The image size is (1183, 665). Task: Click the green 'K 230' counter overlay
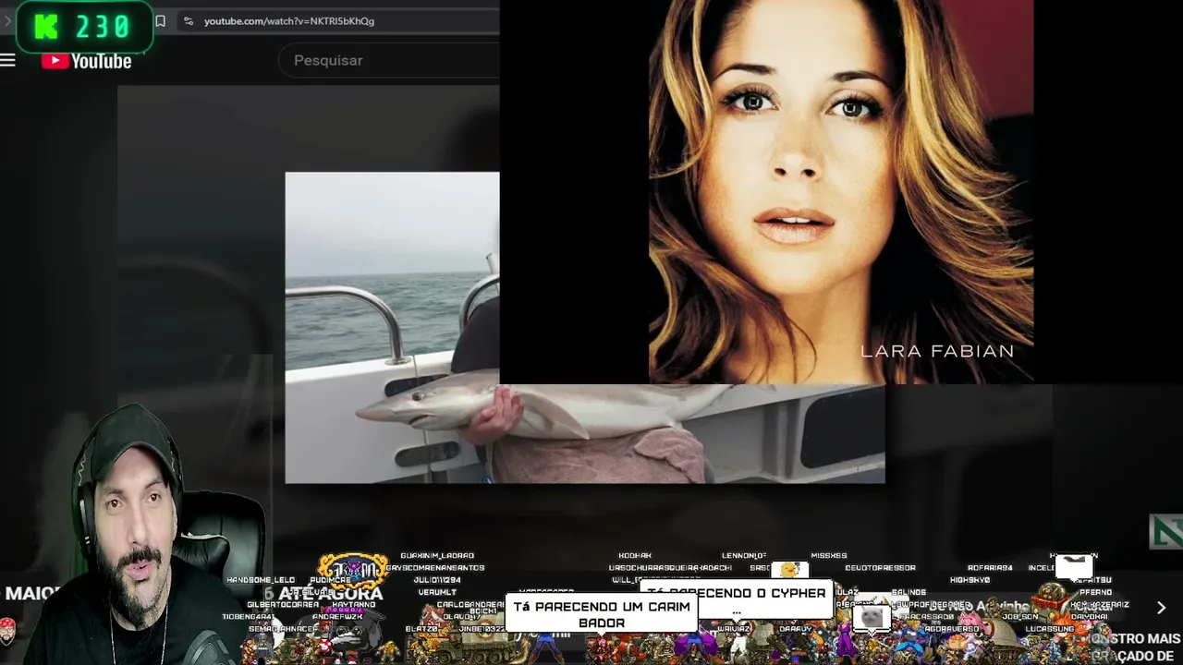[x=83, y=28]
